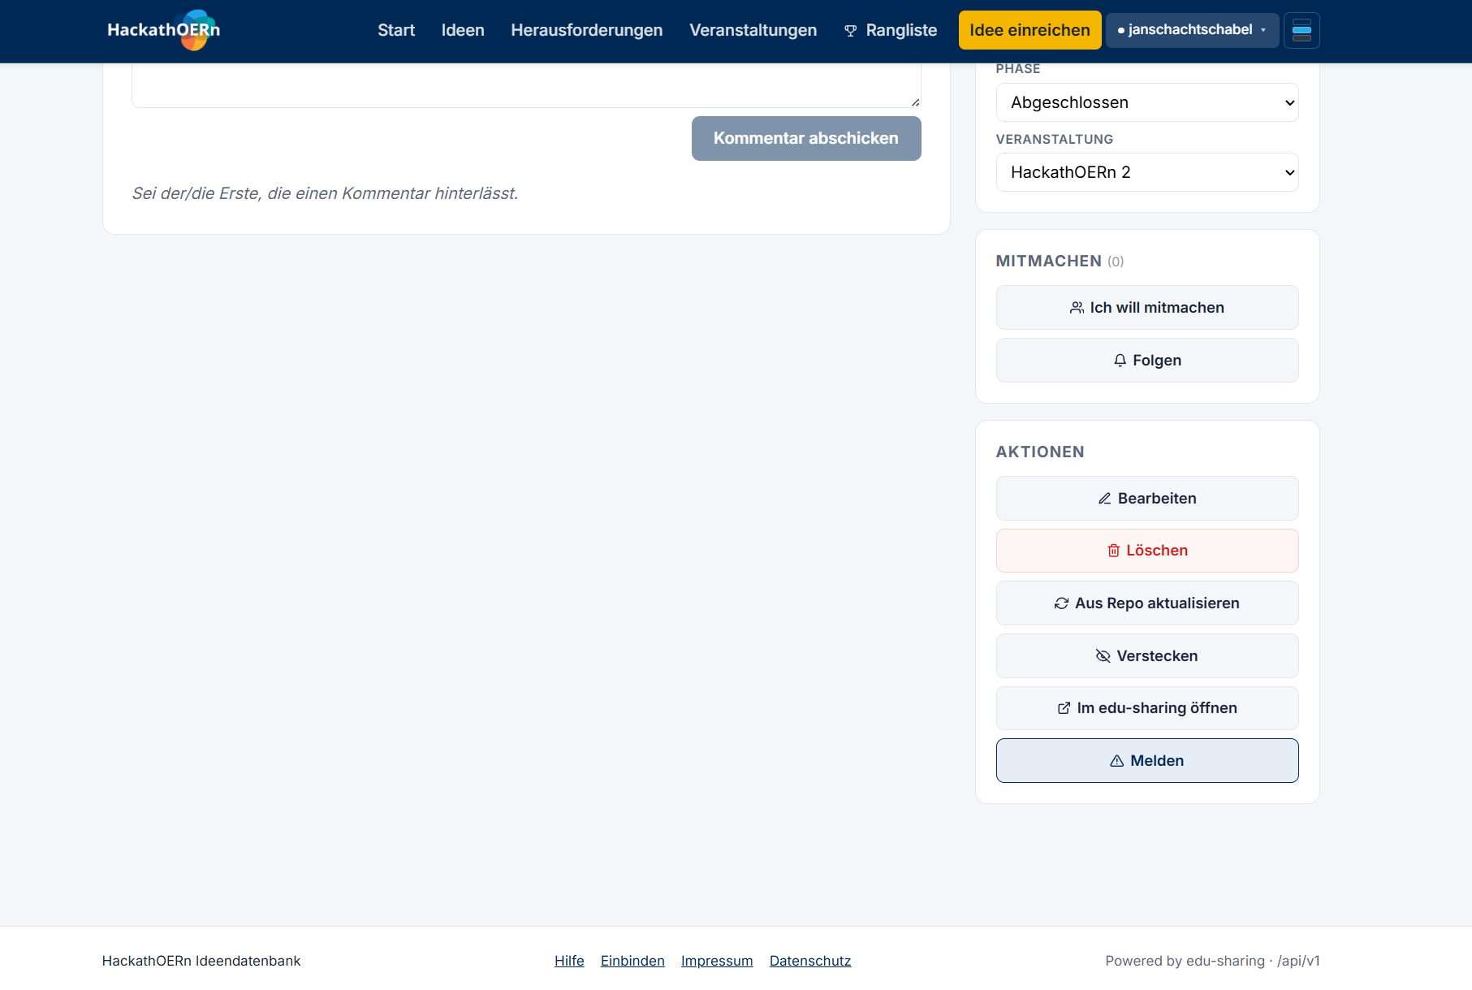The width and height of the screenshot is (1472, 990).
Task: Click the HackathOERn logo
Action: point(164,30)
